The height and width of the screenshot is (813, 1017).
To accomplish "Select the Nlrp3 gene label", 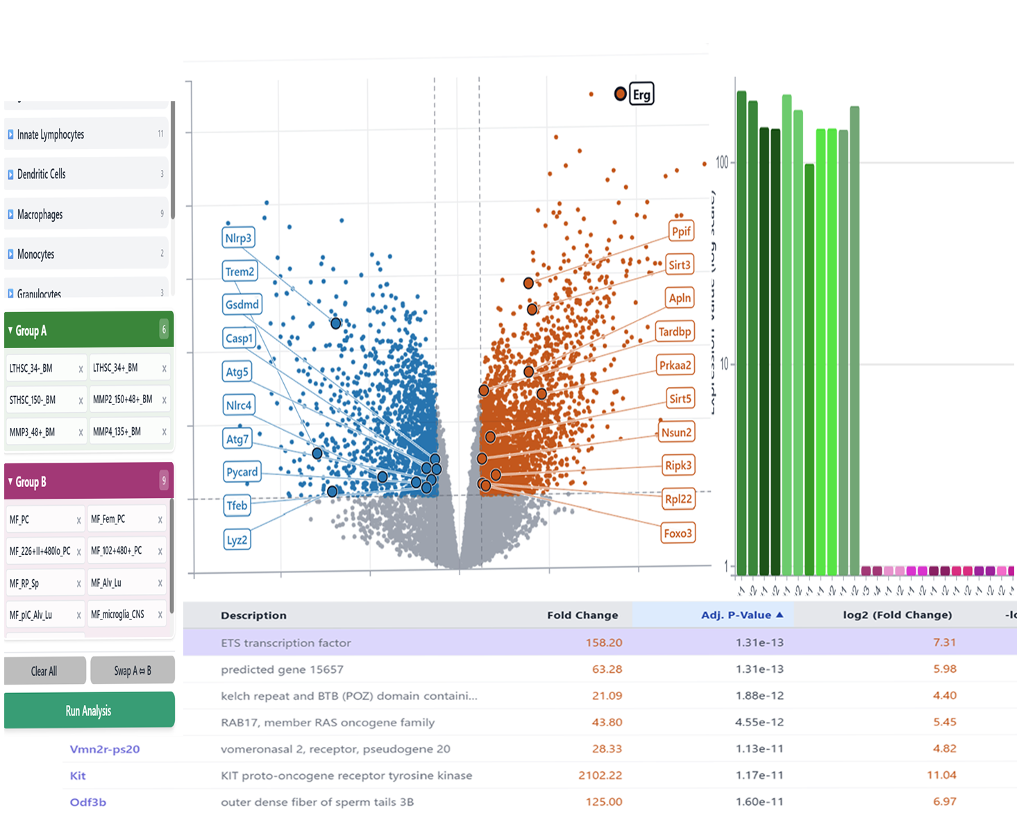I will point(239,238).
